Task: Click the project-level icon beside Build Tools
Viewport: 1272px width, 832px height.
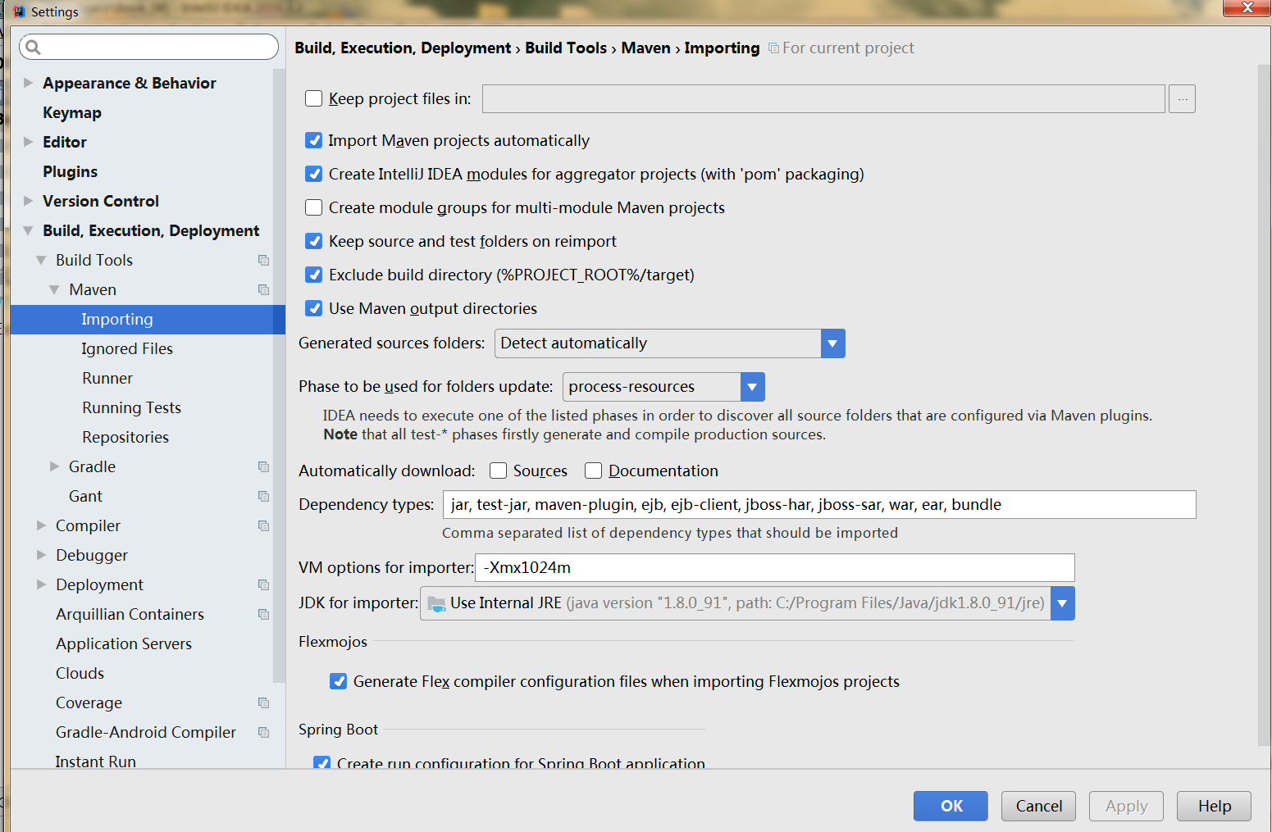Action: point(263,260)
